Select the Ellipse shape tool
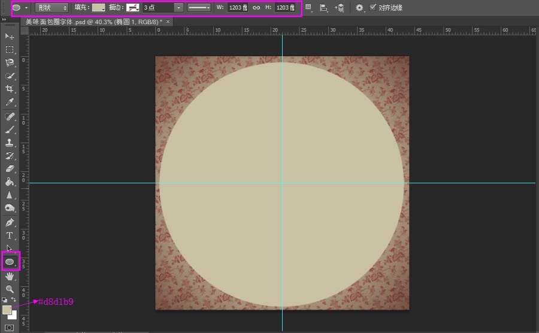The height and width of the screenshot is (333, 539). (x=10, y=262)
